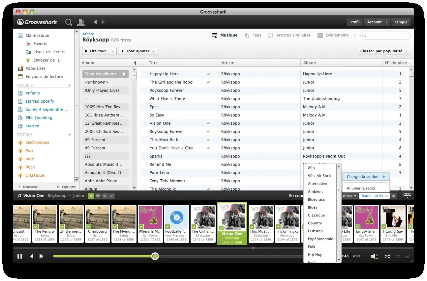
Task: Go back with the left arrow
Action: pos(95,22)
